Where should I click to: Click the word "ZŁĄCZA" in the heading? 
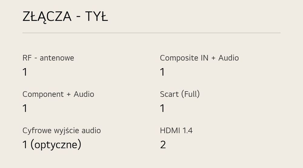tap(47, 17)
